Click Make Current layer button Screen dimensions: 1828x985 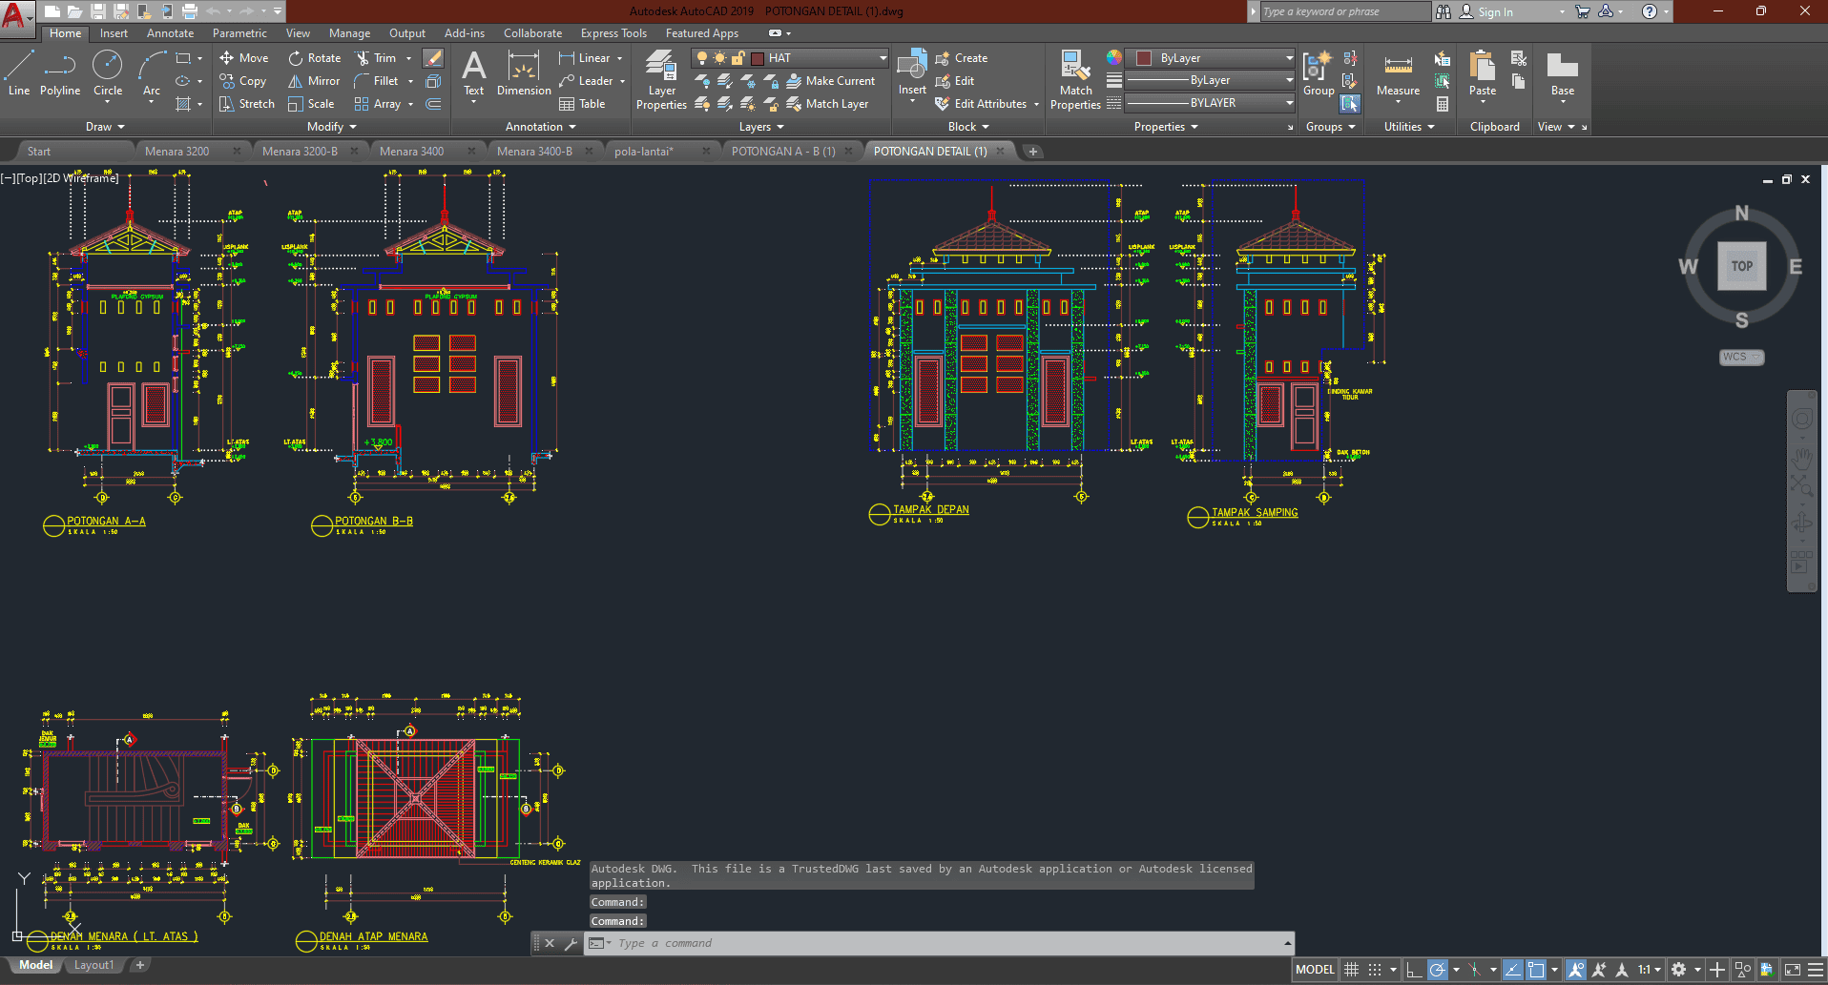[830, 81]
